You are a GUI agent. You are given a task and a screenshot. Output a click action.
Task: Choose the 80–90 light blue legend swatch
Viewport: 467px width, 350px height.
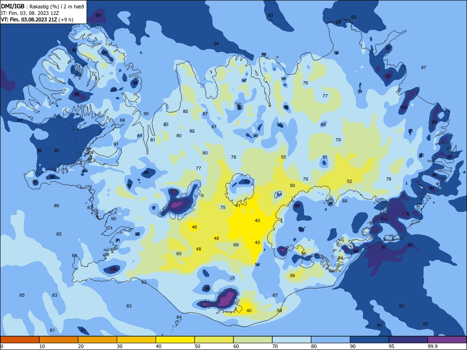point(331,340)
